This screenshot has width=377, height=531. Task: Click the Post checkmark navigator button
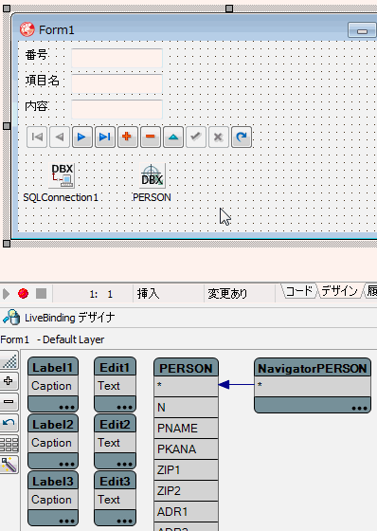pyautogui.click(x=196, y=137)
